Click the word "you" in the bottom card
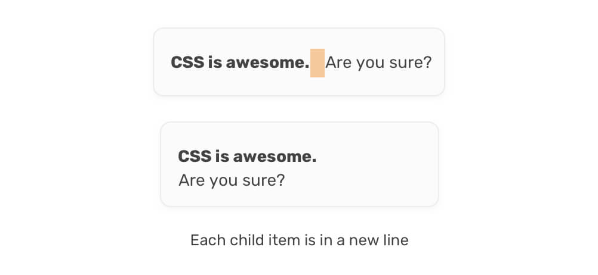598x275 pixels. tap(222, 180)
